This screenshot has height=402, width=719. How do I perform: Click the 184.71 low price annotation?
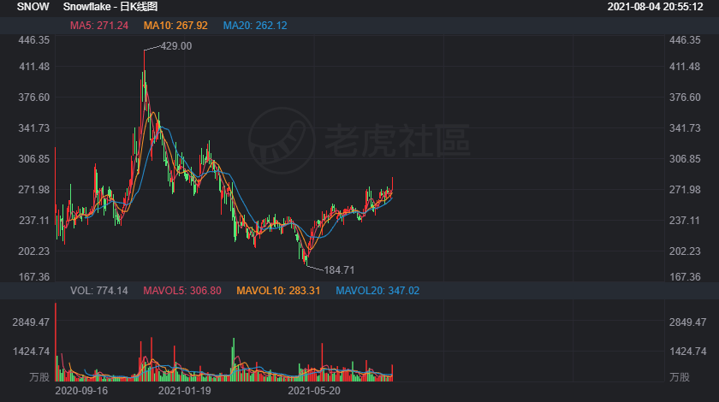coord(339,270)
